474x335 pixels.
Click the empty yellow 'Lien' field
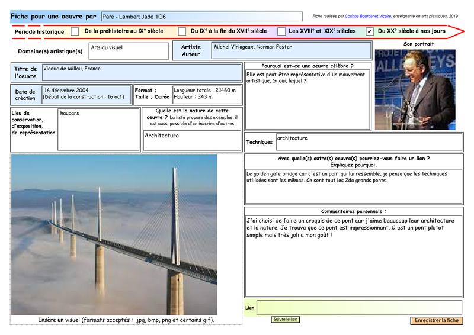[x=359, y=308]
